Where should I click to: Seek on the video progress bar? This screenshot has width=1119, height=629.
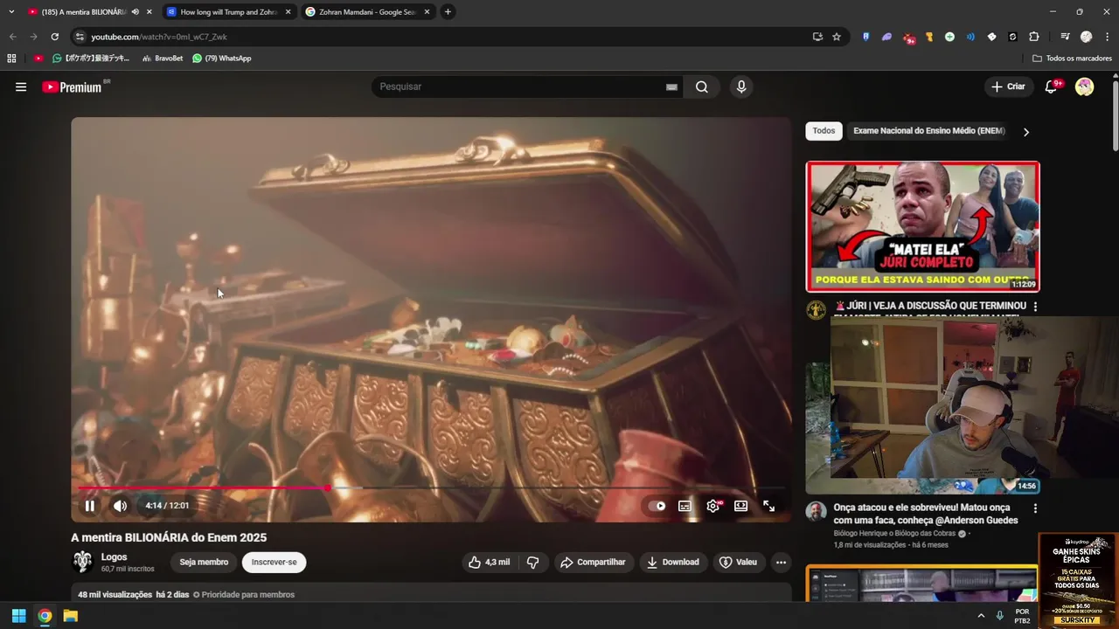point(431,488)
